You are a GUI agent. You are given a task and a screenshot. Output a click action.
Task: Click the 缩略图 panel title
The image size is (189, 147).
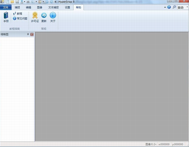click(x=5, y=34)
